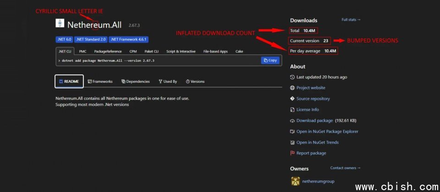Switch to the PMC install tab
Image resolution: width=440 pixels, height=192 pixels.
(82, 51)
